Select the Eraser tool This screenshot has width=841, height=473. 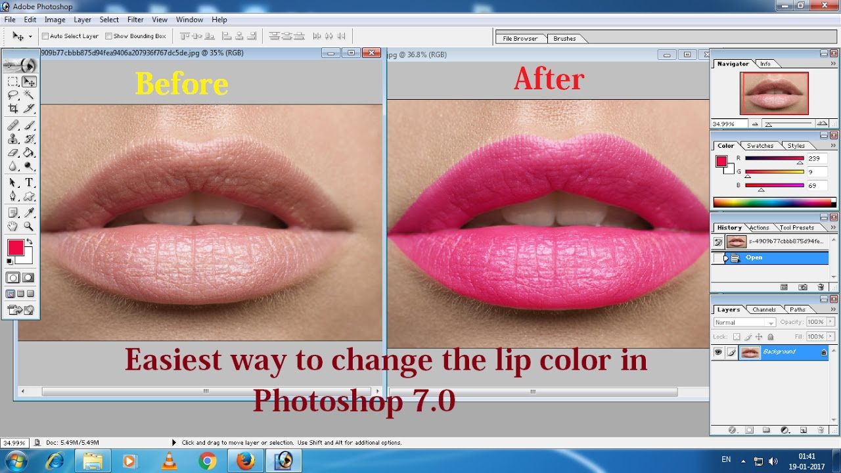click(x=12, y=152)
